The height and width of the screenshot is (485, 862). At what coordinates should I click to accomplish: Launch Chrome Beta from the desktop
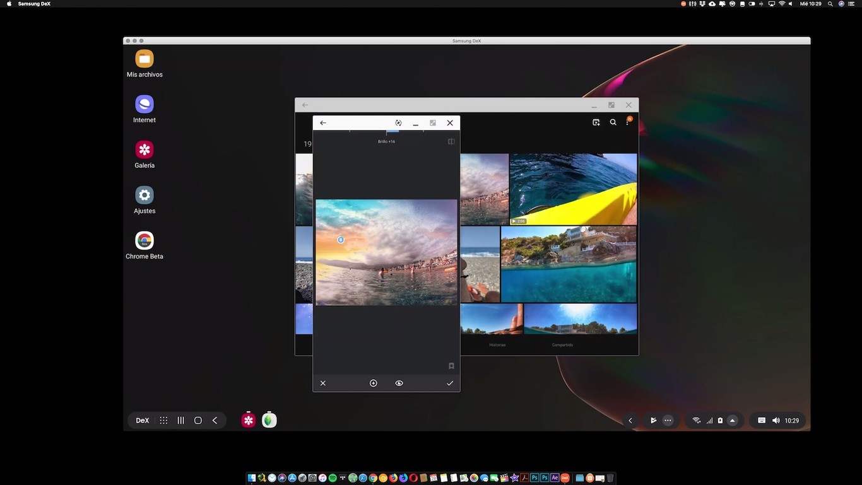click(x=145, y=241)
